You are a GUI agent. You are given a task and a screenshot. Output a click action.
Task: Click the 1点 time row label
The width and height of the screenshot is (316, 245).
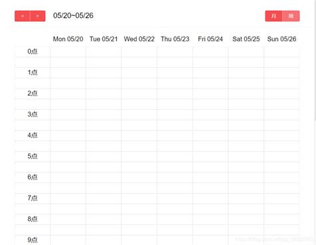click(33, 73)
